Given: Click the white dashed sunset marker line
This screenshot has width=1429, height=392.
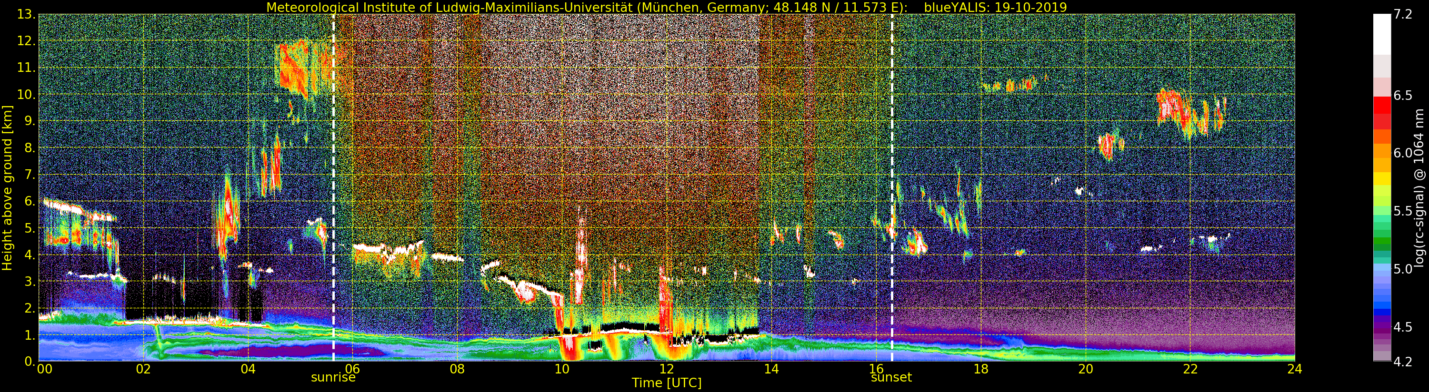Looking at the screenshot, I should pos(892,188).
